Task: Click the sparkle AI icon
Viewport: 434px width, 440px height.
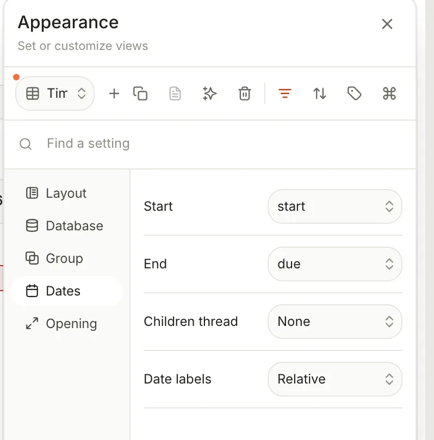Action: 209,93
